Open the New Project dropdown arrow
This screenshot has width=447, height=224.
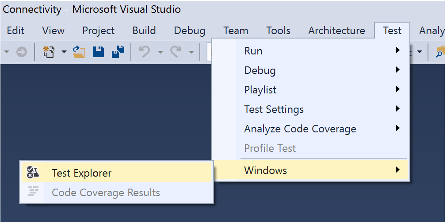click(x=64, y=52)
